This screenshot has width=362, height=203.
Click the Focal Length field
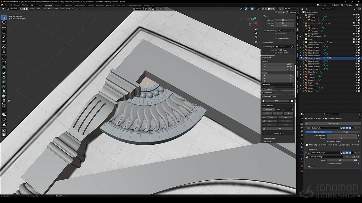coord(285,20)
